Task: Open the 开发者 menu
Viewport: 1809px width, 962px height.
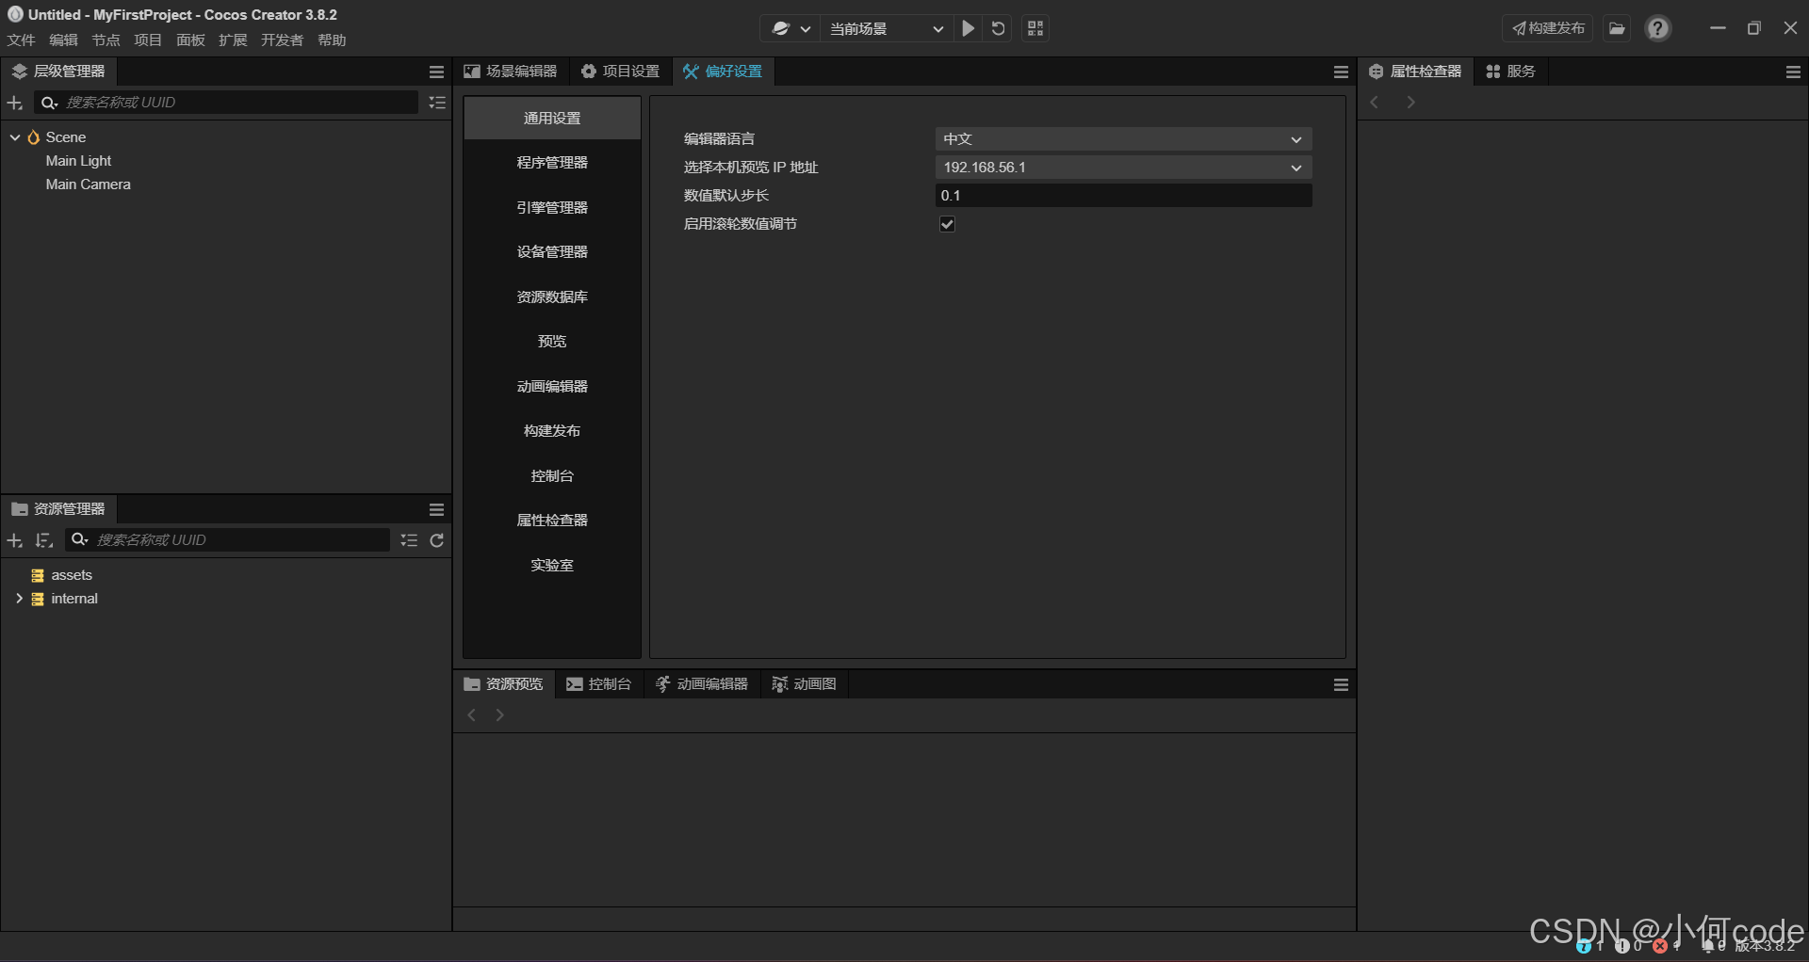Action: 282,40
